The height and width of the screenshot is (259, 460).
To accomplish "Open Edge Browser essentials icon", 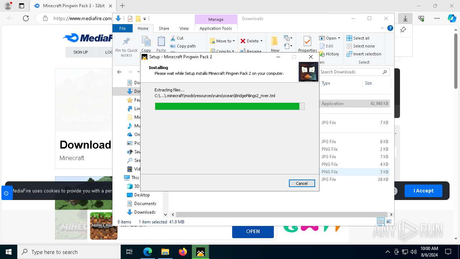I will tap(421, 18).
